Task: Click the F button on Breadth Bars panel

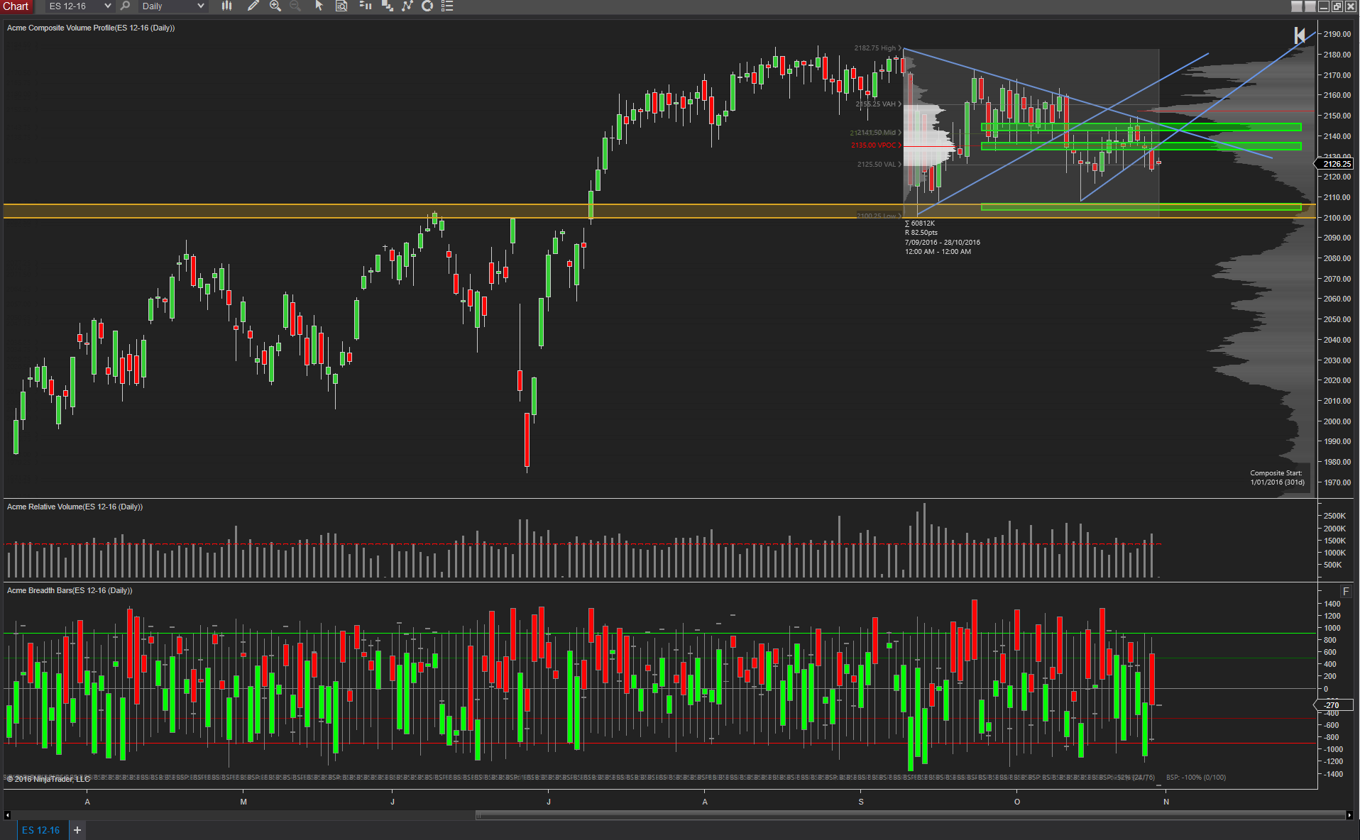Action: [1346, 591]
